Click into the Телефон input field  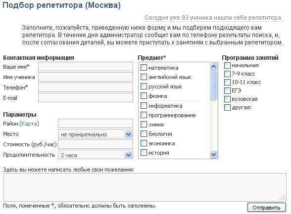tap(86, 87)
